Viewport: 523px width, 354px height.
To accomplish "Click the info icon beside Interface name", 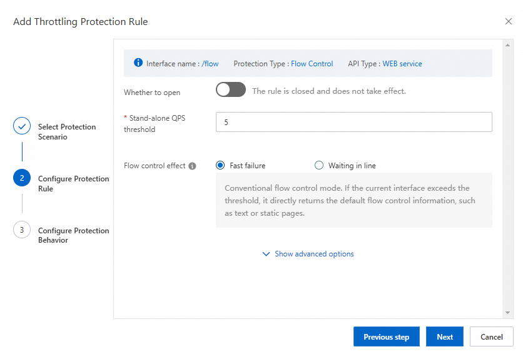I will pyautogui.click(x=138, y=63).
